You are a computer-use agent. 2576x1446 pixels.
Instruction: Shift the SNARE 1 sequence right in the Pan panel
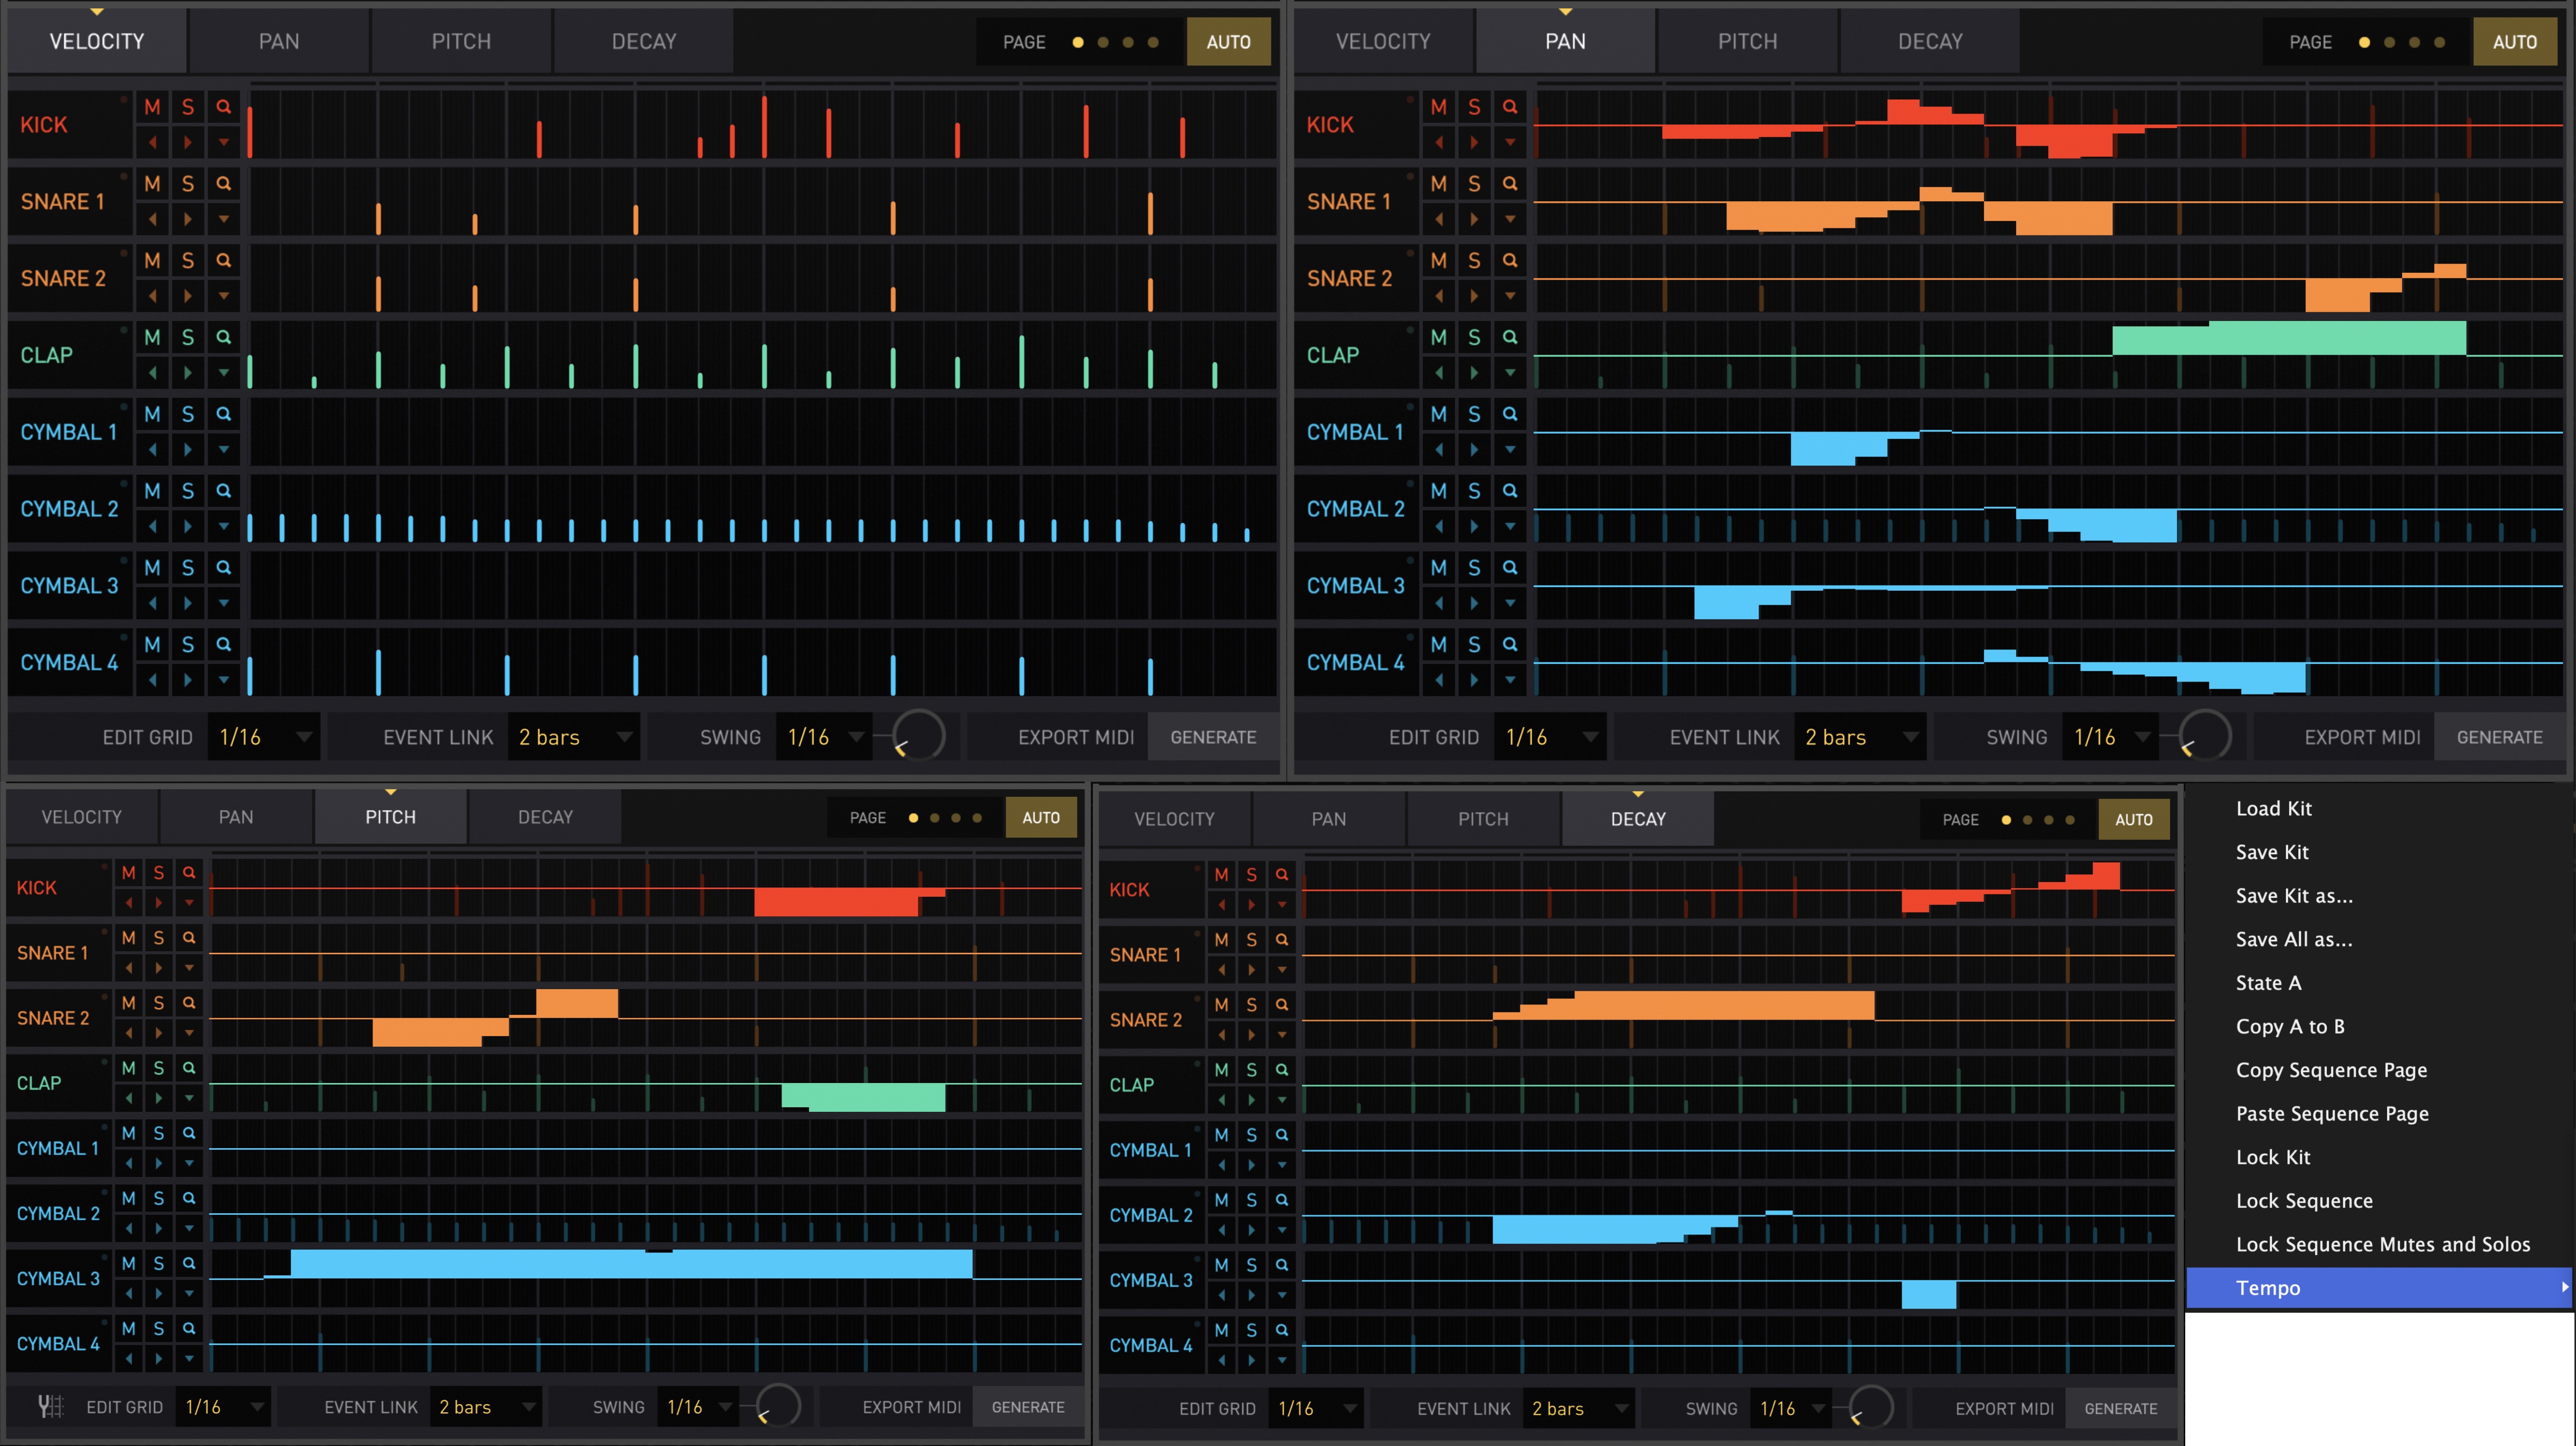point(1473,219)
